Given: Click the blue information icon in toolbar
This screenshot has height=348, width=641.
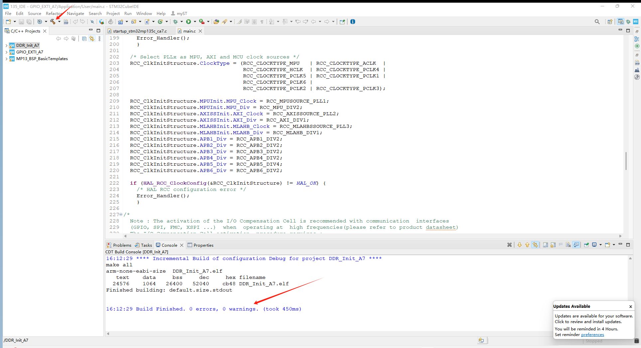Looking at the screenshot, I should (x=353, y=22).
